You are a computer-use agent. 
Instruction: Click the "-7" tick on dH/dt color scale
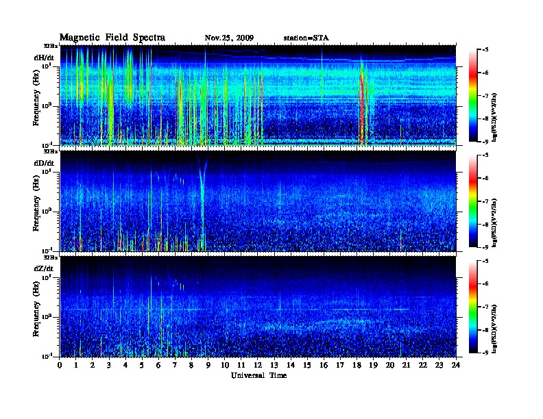click(485, 96)
